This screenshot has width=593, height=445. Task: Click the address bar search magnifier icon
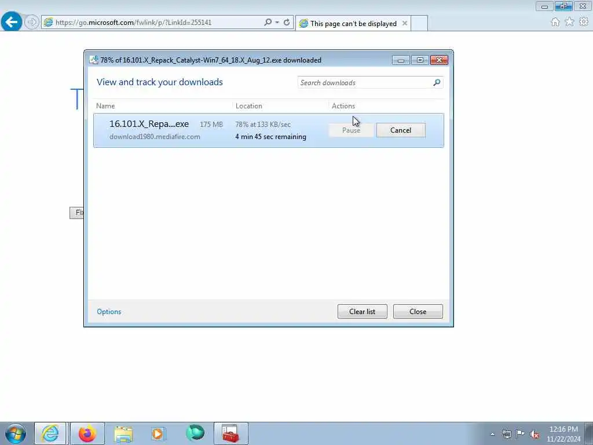(268, 23)
